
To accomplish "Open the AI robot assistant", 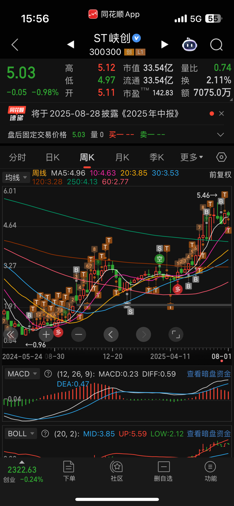I will [190, 45].
